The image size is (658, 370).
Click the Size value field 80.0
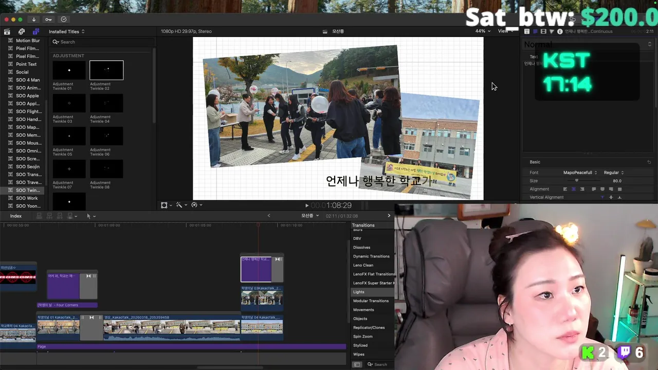617,181
